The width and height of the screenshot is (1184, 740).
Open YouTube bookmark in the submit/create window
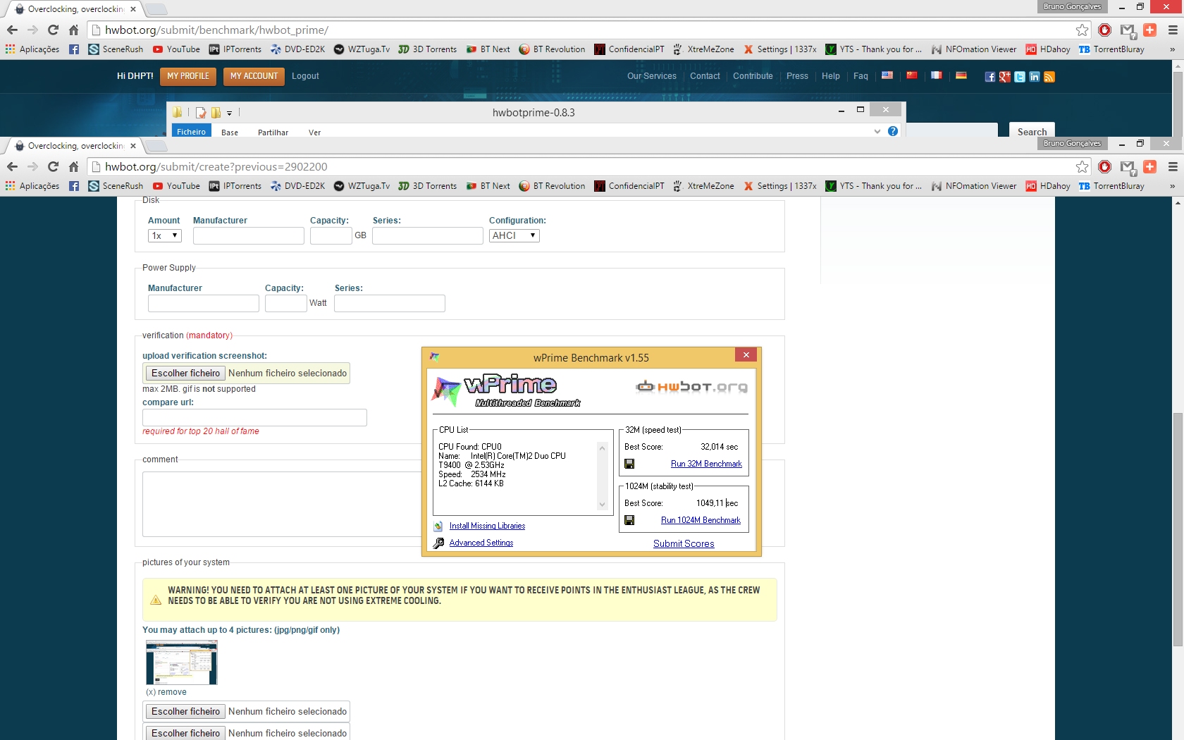176,186
